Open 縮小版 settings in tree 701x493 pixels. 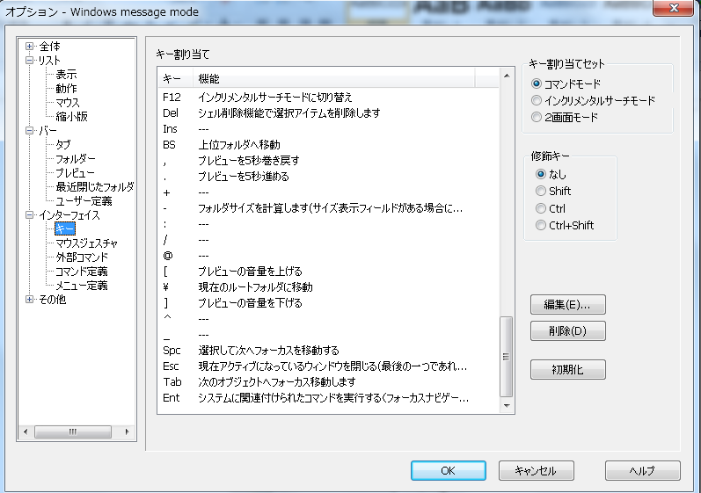(x=71, y=117)
